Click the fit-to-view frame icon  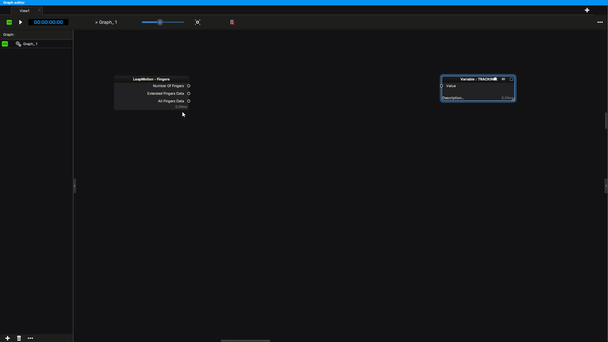(198, 22)
